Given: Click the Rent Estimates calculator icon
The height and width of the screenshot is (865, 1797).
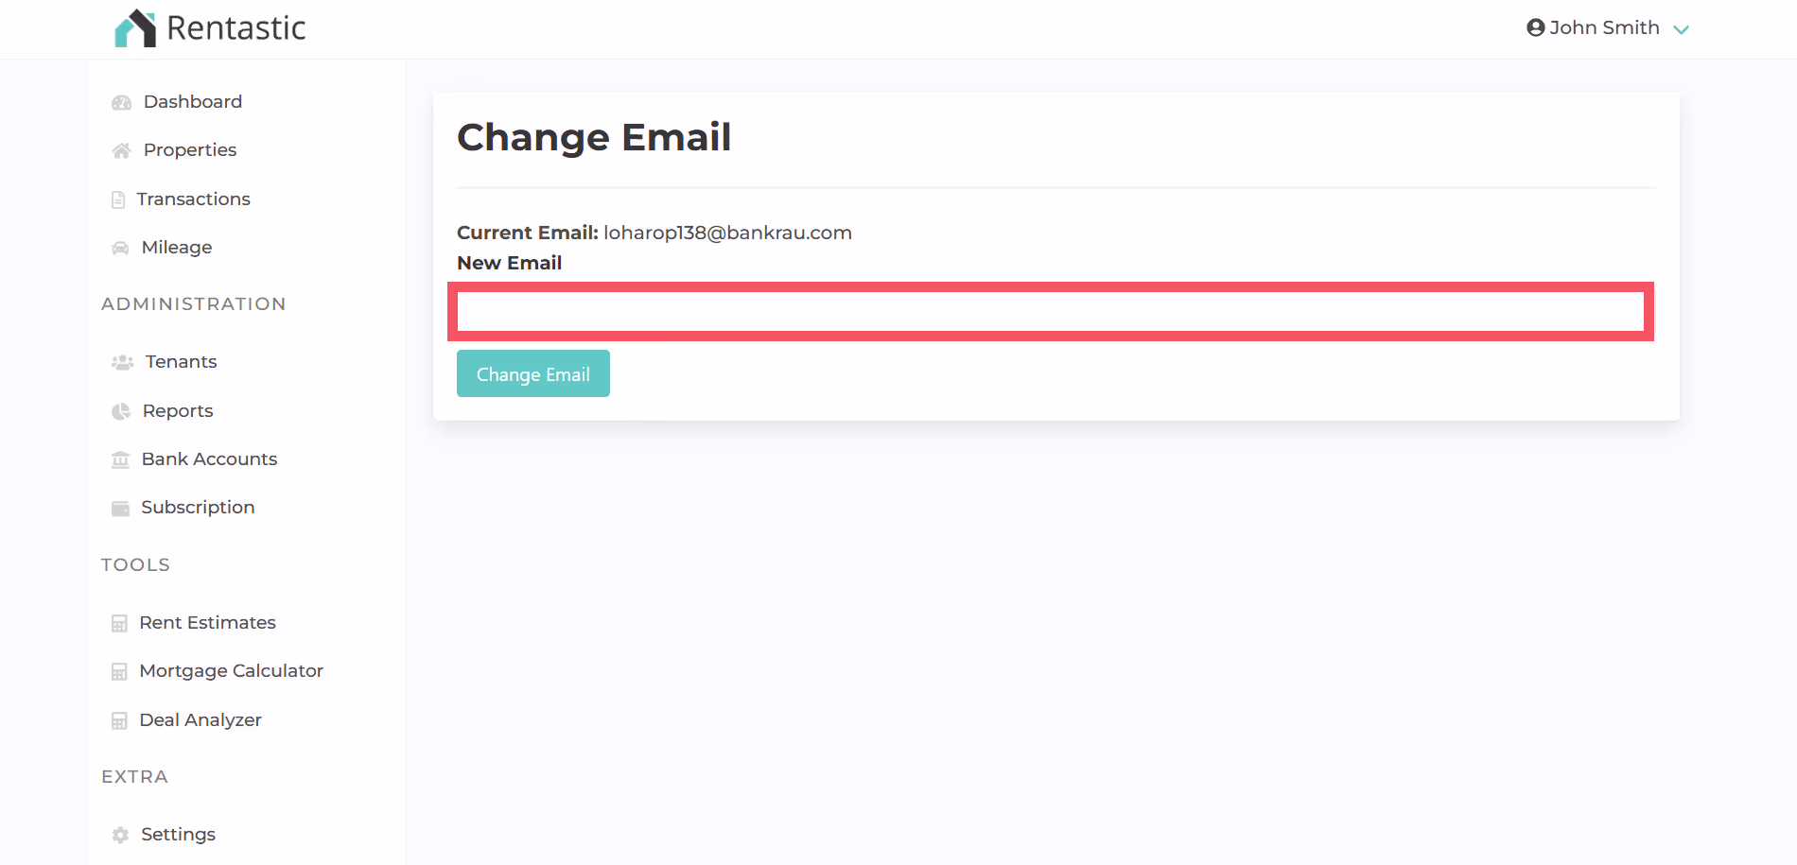Looking at the screenshot, I should click(119, 623).
